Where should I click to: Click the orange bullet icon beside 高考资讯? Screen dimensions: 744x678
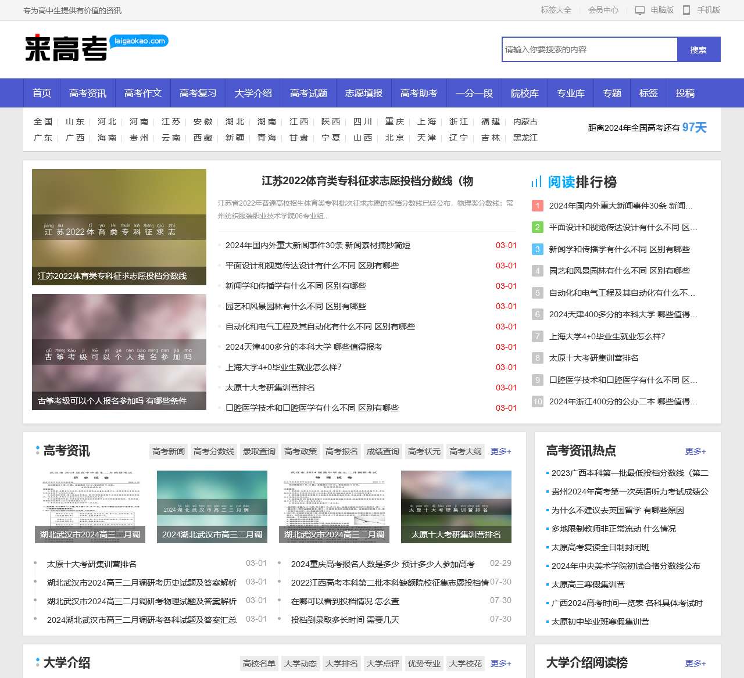pos(36,450)
